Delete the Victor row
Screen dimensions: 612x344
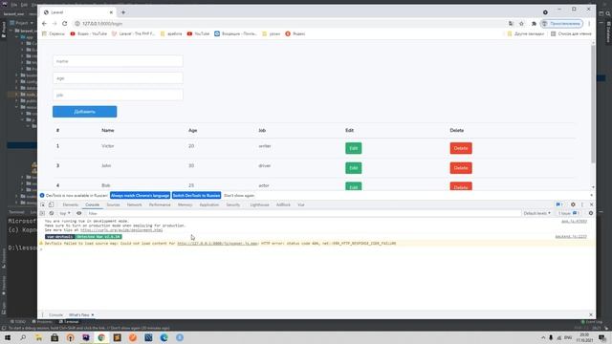tap(461, 148)
